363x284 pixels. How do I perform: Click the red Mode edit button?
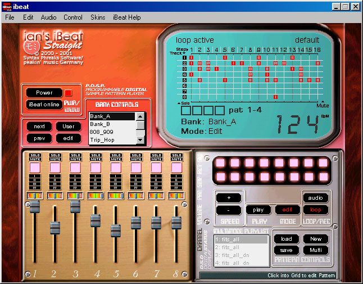click(x=287, y=210)
